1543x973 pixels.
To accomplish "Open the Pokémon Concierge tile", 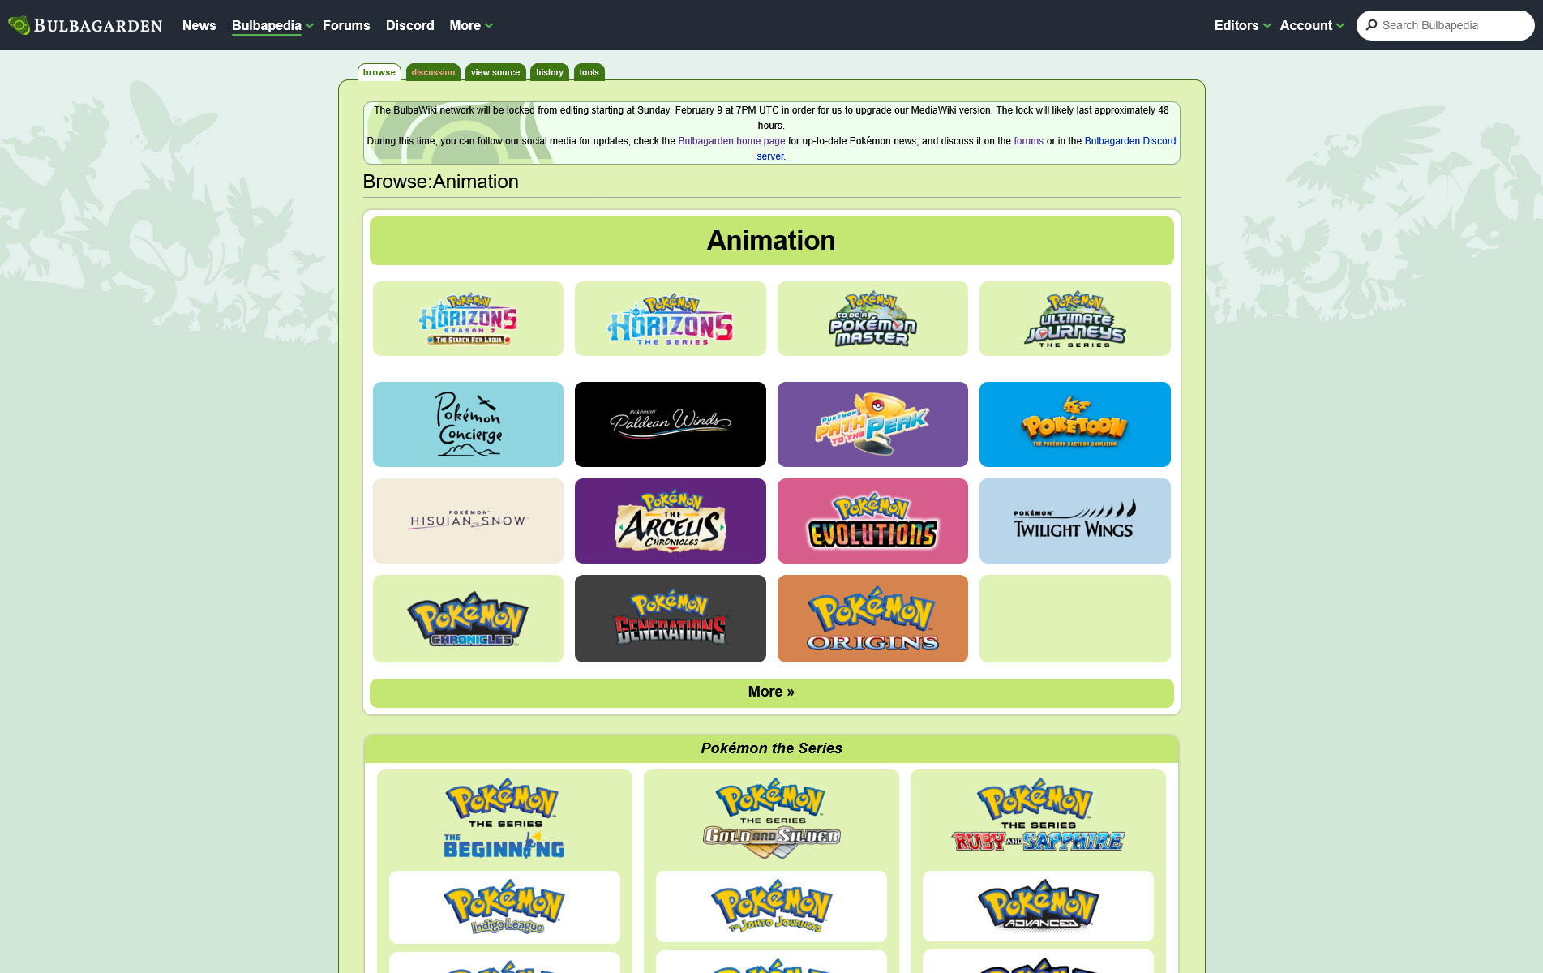I will [468, 424].
